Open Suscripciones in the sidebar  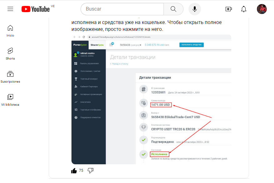click(x=10, y=77)
